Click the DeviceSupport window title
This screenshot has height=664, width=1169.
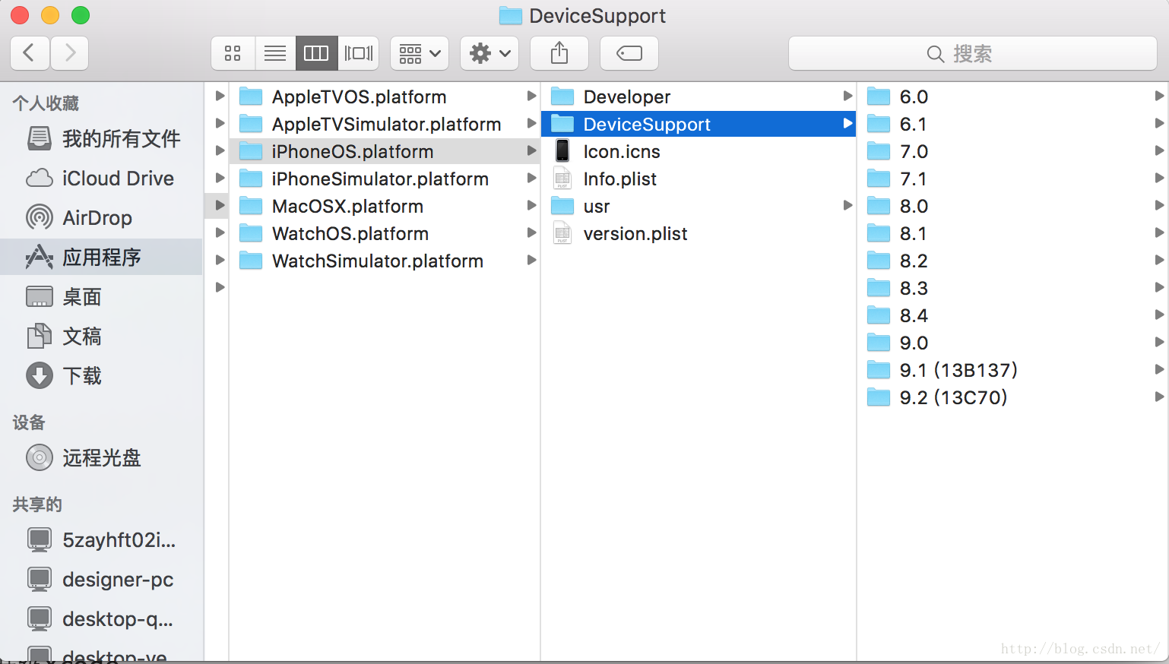pyautogui.click(x=597, y=16)
